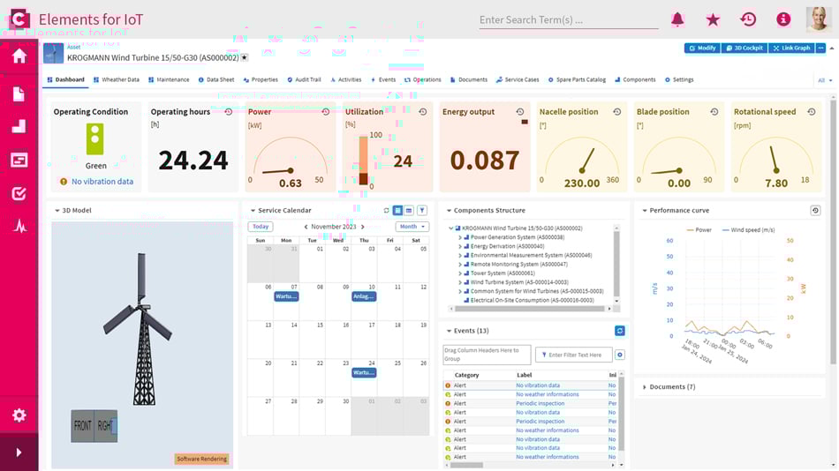Viewport: 839px width, 471px height.
Task: Refresh the Events panel
Action: point(620,331)
